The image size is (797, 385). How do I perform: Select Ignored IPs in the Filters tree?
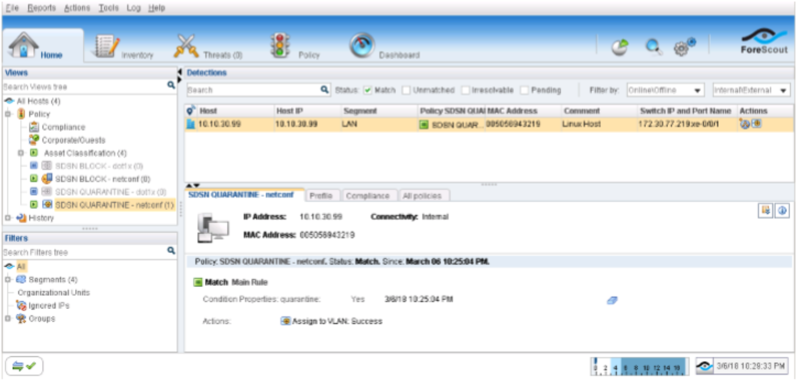coord(49,306)
